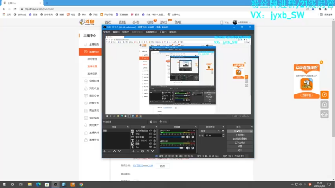The width and height of the screenshot is (335, 188).
Task: Toggle lock on 文本 (GDI+) source
Action: 155,140
